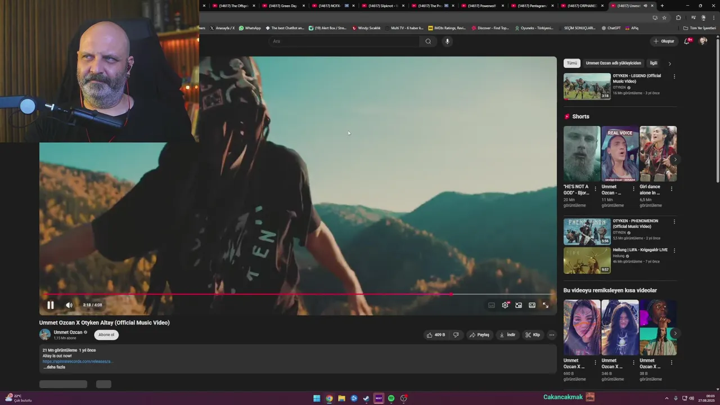Switch to the Powerwolf browser tab
The image size is (720, 405).
[483, 6]
